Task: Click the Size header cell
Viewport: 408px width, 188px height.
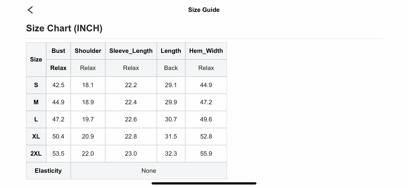Action: (36, 59)
